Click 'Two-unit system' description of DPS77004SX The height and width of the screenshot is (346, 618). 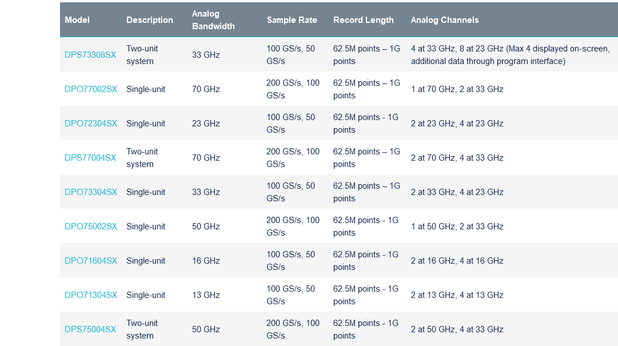pyautogui.click(x=142, y=158)
